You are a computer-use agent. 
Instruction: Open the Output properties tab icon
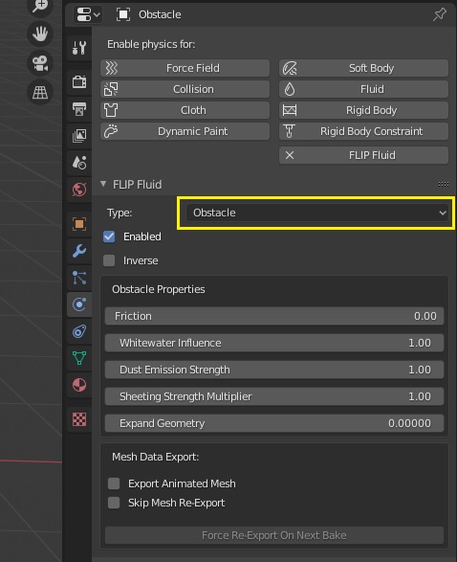pos(79,108)
